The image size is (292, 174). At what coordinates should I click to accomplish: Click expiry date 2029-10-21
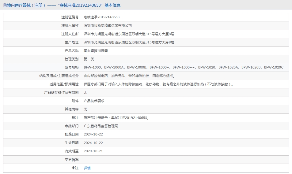coord(93,151)
